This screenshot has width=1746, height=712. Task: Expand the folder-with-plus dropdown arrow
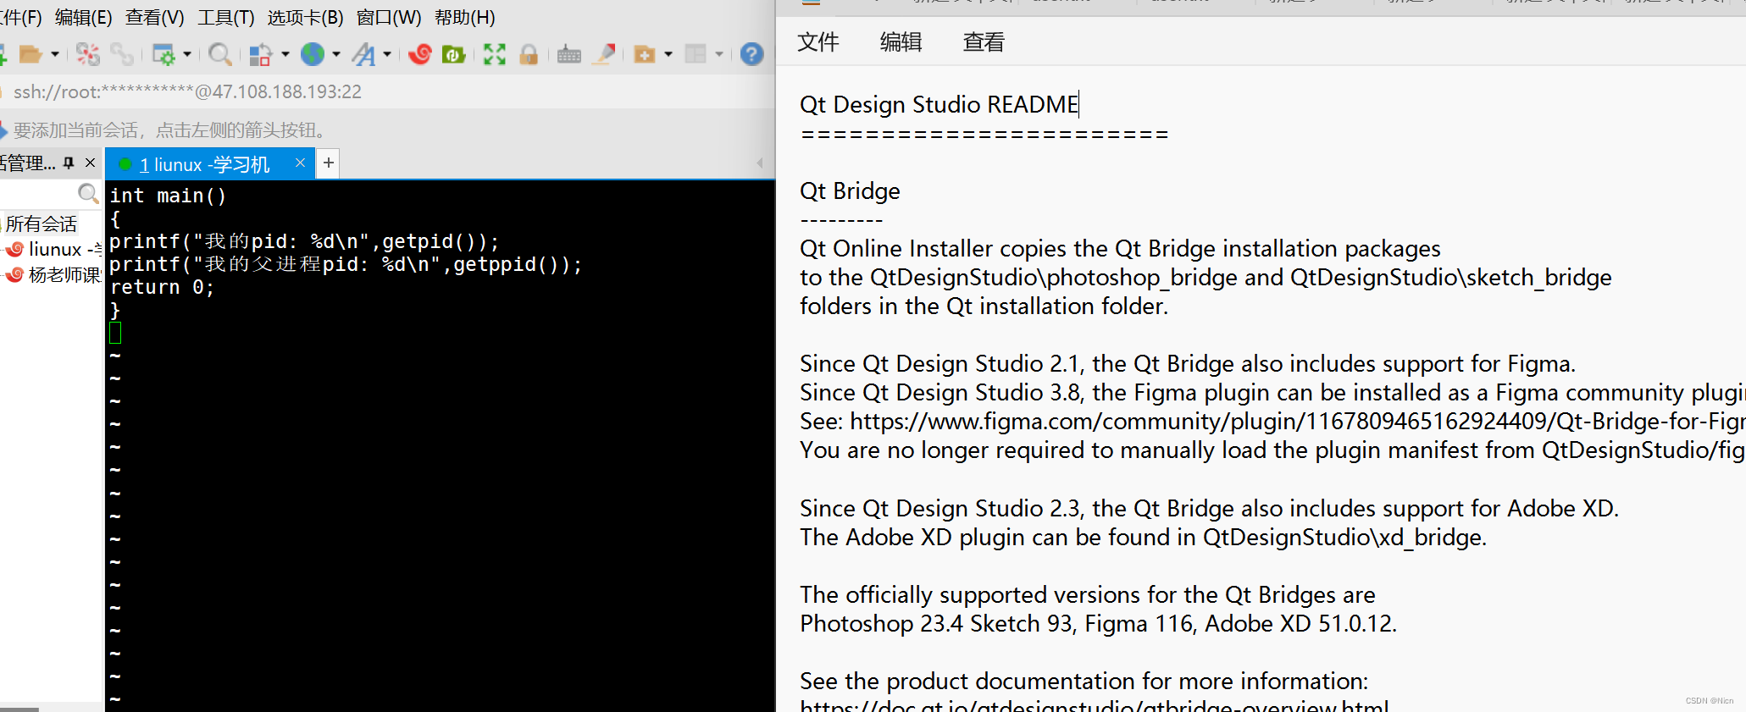(668, 54)
